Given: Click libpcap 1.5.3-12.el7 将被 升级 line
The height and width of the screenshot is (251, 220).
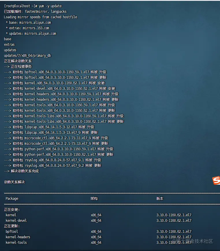Looking at the screenshot, I should (49, 127).
